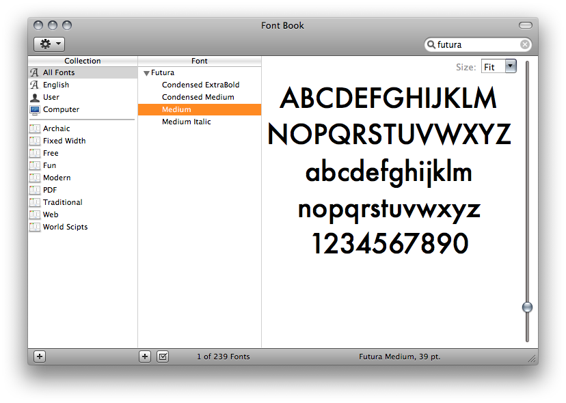This screenshot has height=403, width=566.
Task: Click the add font plus button
Action: 145,357
